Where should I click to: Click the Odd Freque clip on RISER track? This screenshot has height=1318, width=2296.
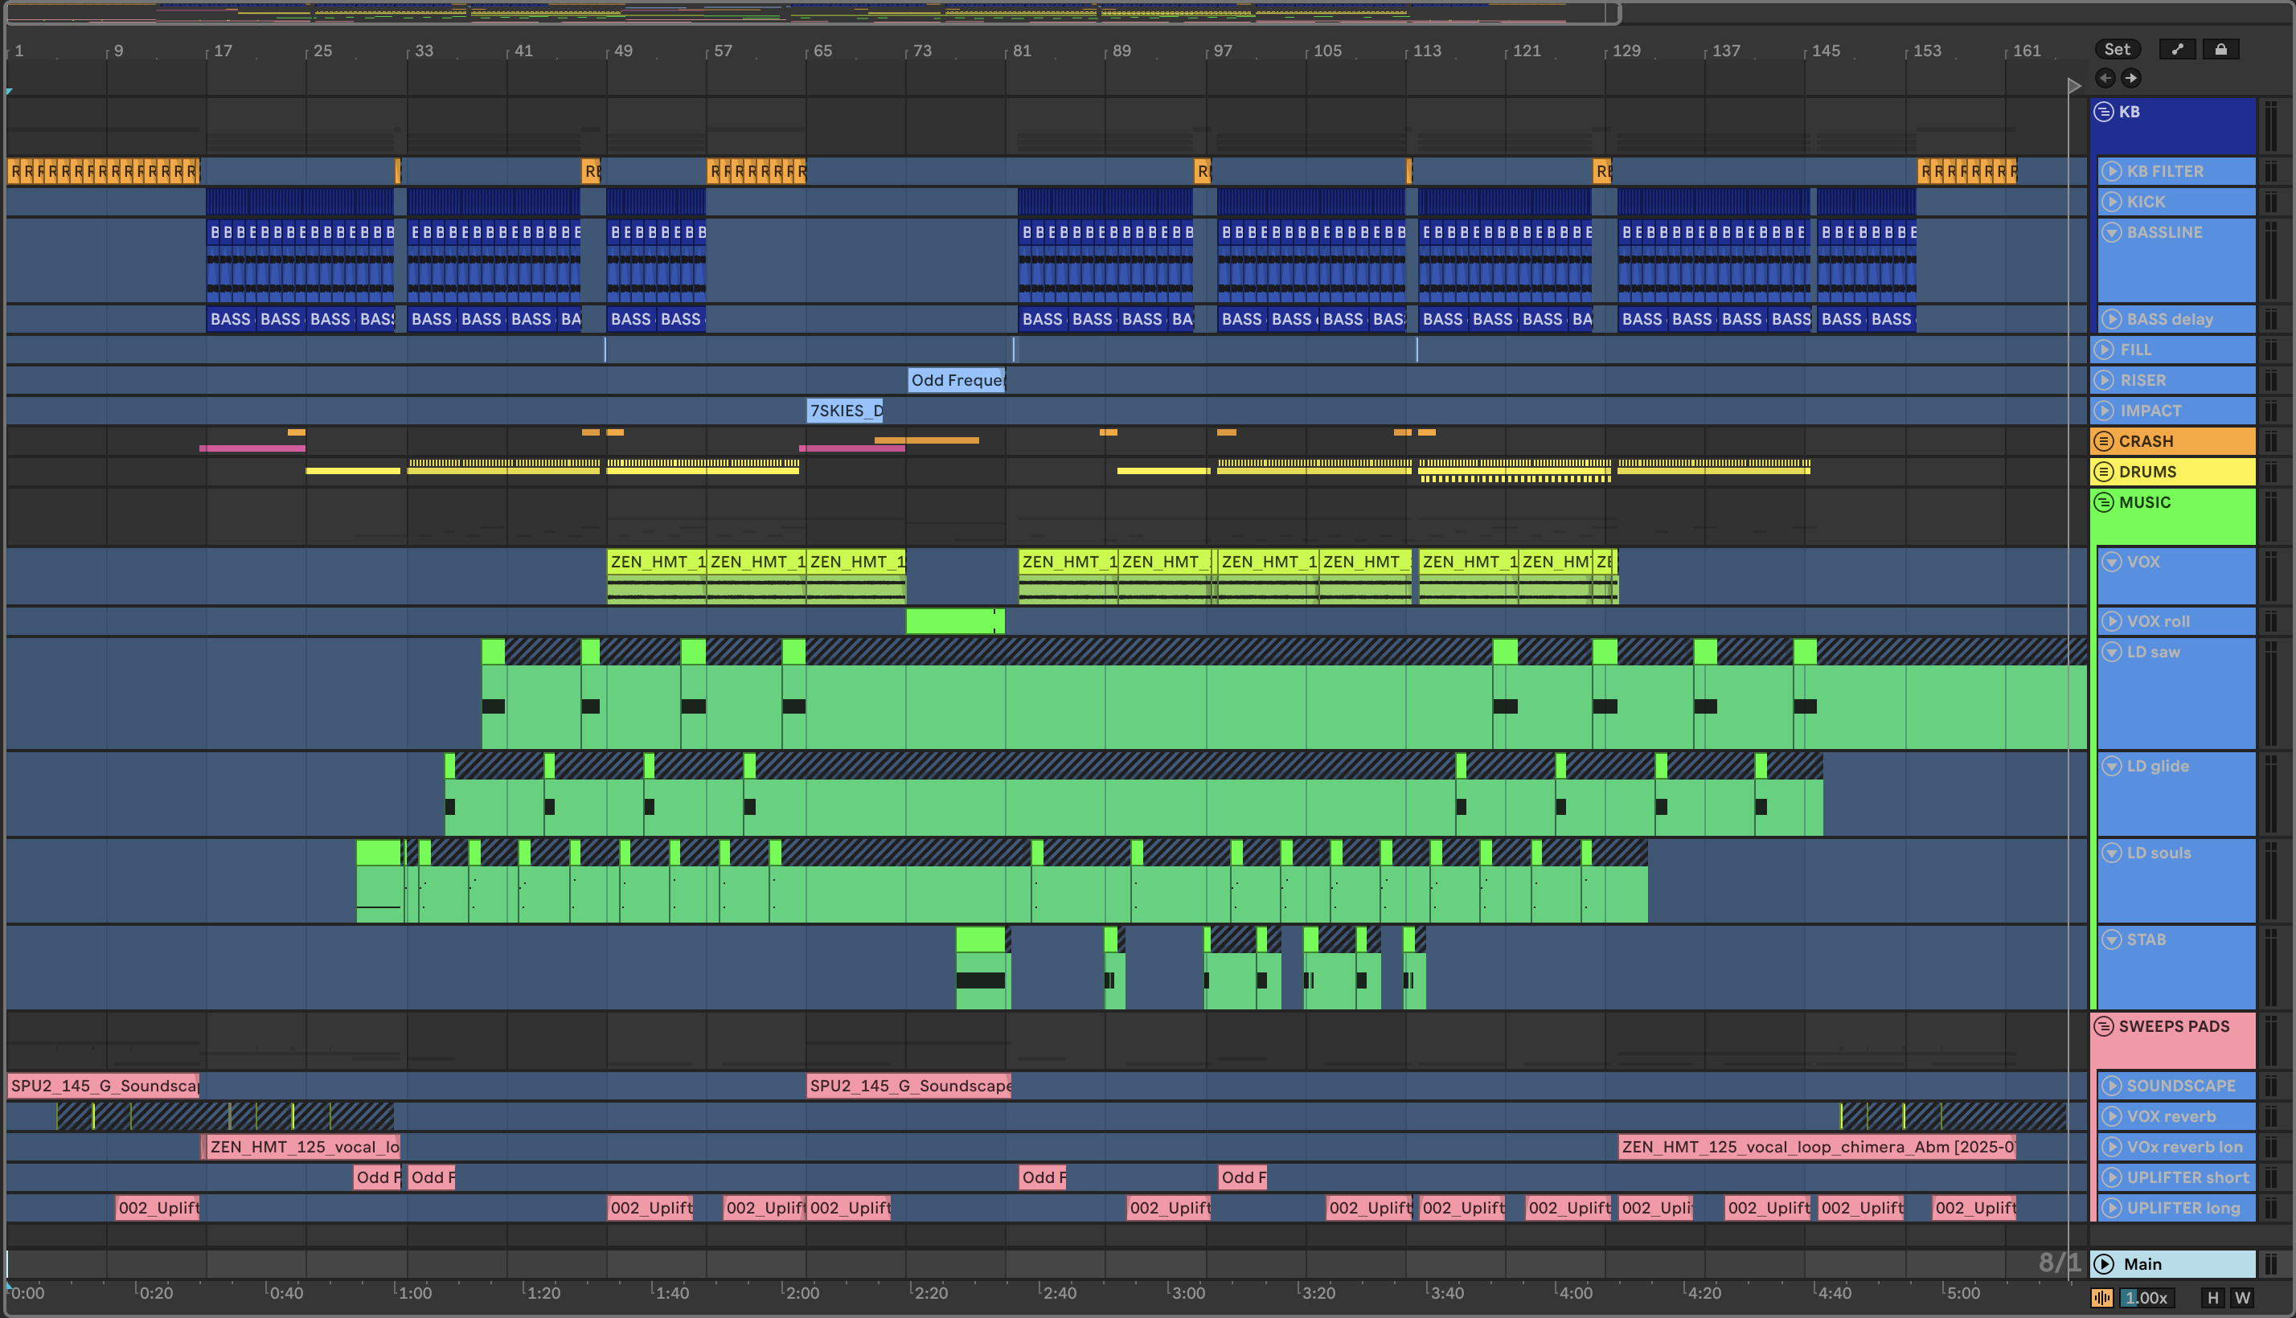click(955, 380)
